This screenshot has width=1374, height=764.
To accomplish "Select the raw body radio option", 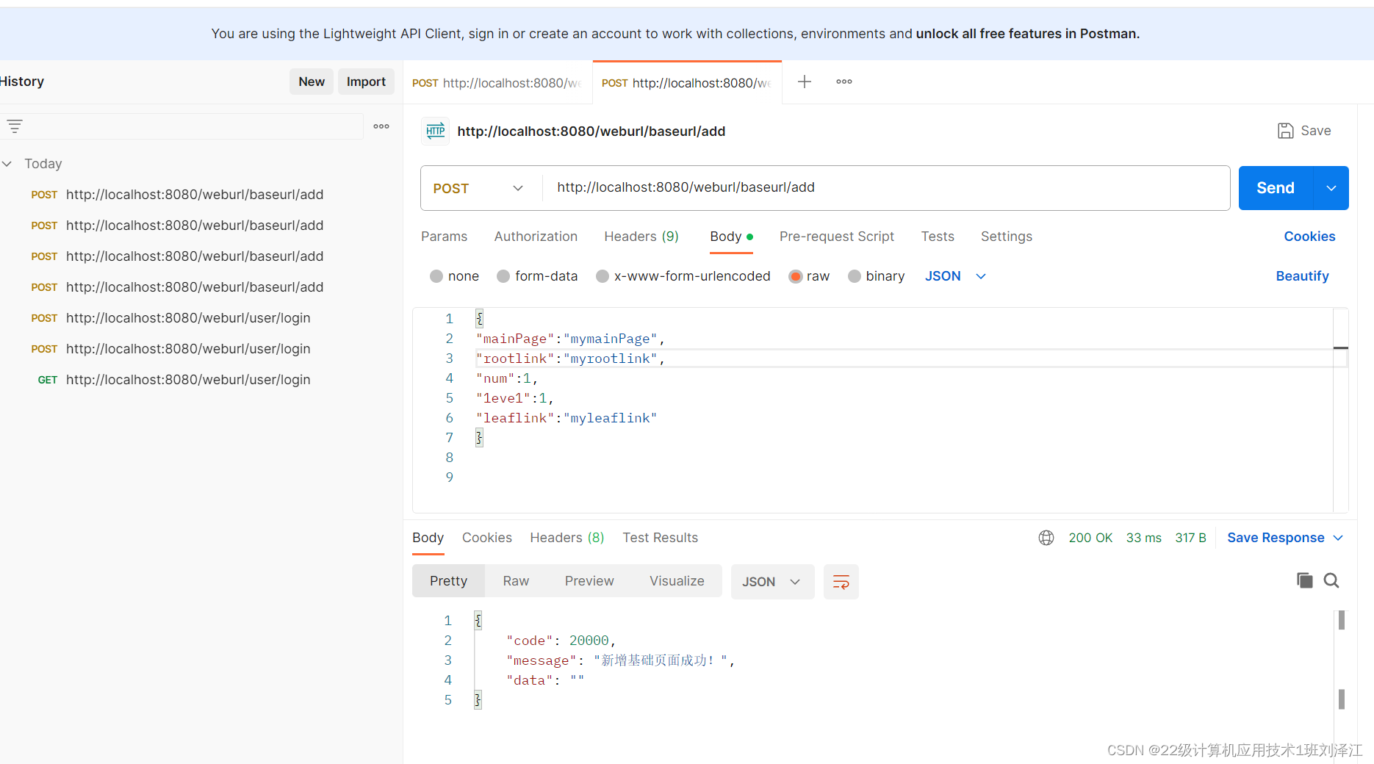I will pos(795,276).
